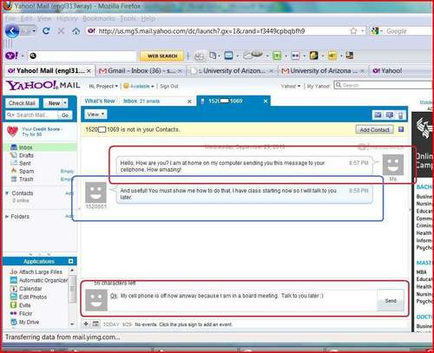
Task: Click the Stop loading X icon
Action: click(61, 31)
